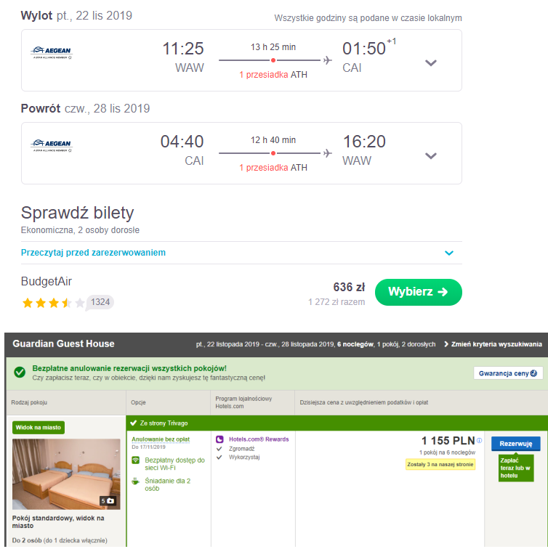Click the Gwarancja ceny button
This screenshot has height=549, width=548.
508,373
